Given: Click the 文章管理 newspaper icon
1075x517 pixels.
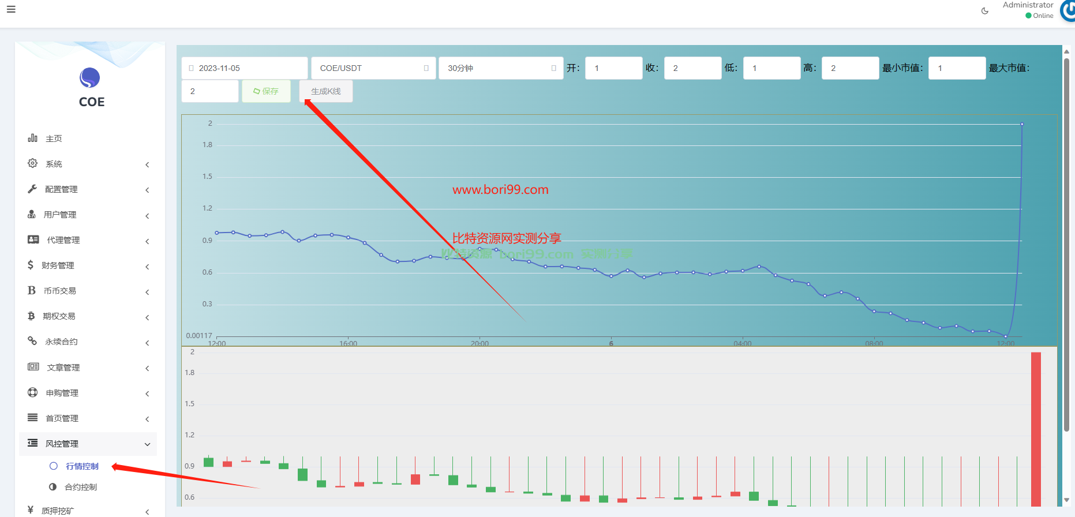Looking at the screenshot, I should pos(33,367).
